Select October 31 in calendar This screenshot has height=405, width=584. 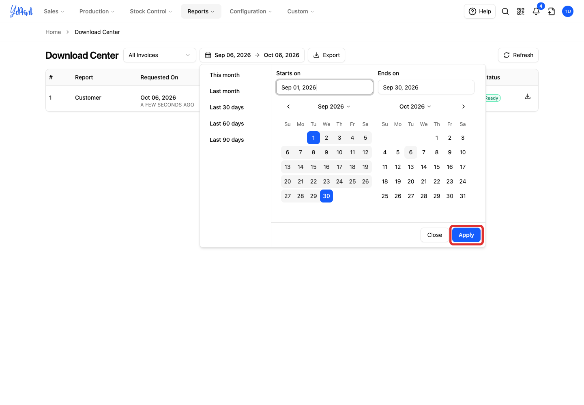click(x=463, y=196)
